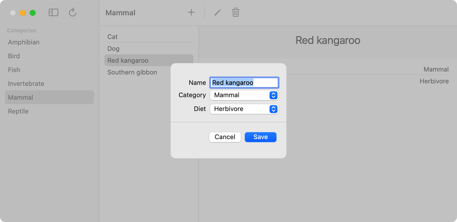This screenshot has width=457, height=222.
Task: Click the pencil edit icon
Action: pos(217,12)
